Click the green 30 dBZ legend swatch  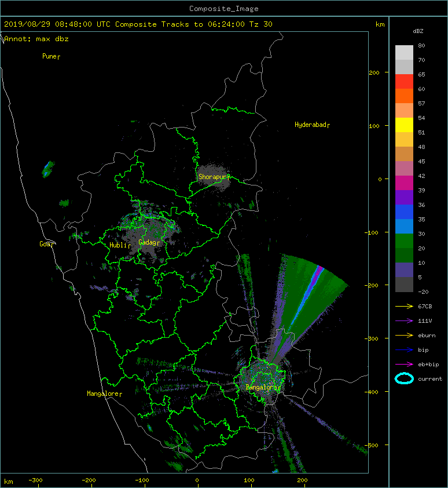404,241
